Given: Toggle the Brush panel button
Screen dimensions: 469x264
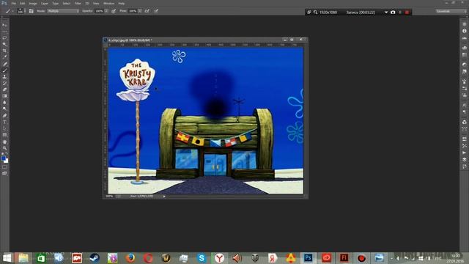Looking at the screenshot, I should [31, 11].
